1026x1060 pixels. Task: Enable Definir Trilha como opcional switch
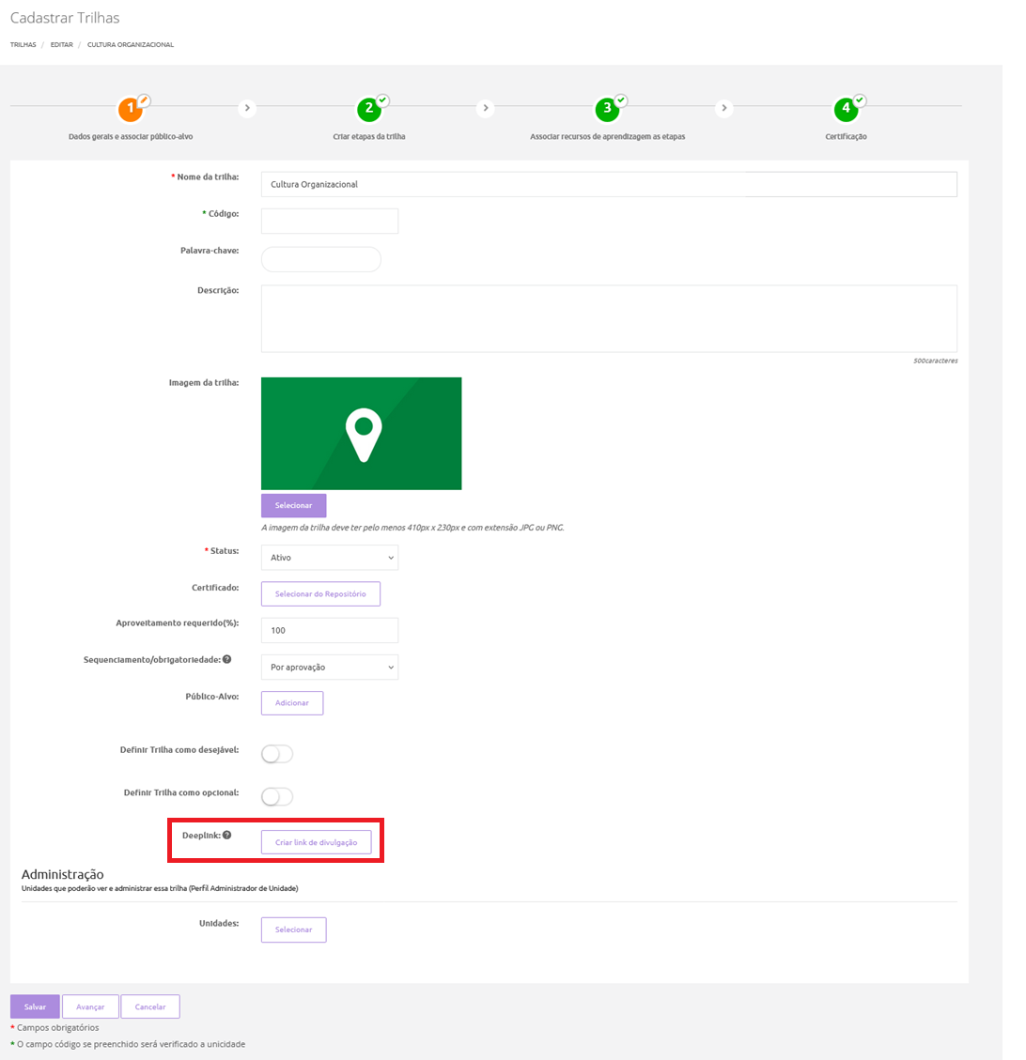(x=277, y=797)
